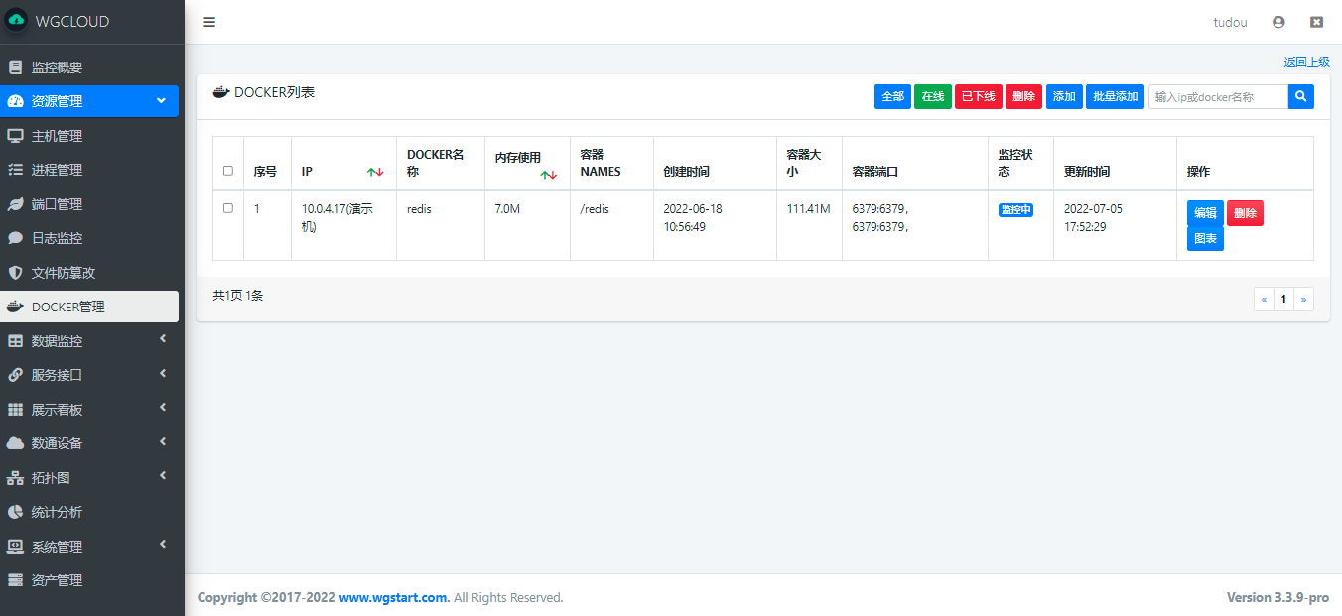Click the hamburger sidebar toggle icon
The height and width of the screenshot is (616, 1342).
[x=209, y=21]
